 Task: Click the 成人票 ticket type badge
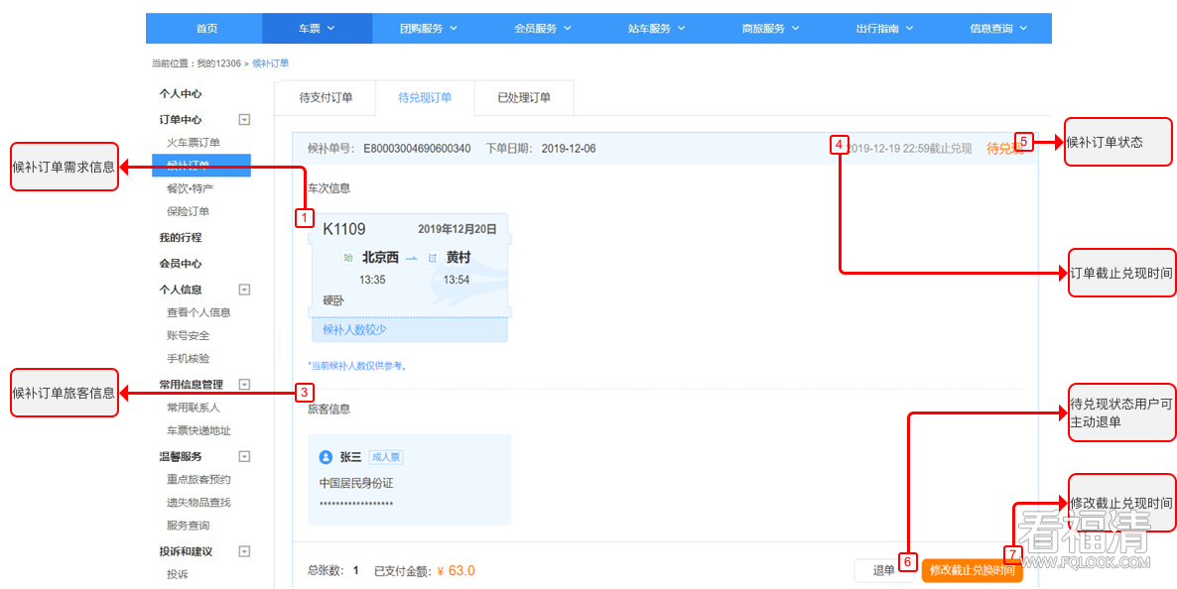(x=385, y=457)
